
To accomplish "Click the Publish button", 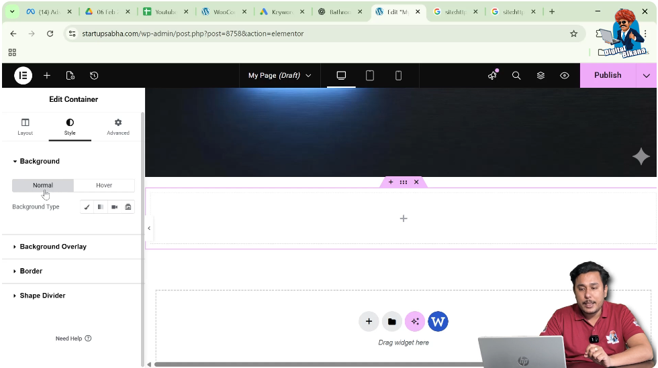I will pyautogui.click(x=608, y=75).
